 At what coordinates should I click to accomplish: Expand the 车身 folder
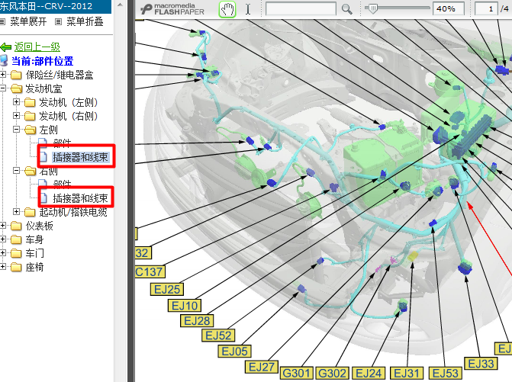click(3, 239)
